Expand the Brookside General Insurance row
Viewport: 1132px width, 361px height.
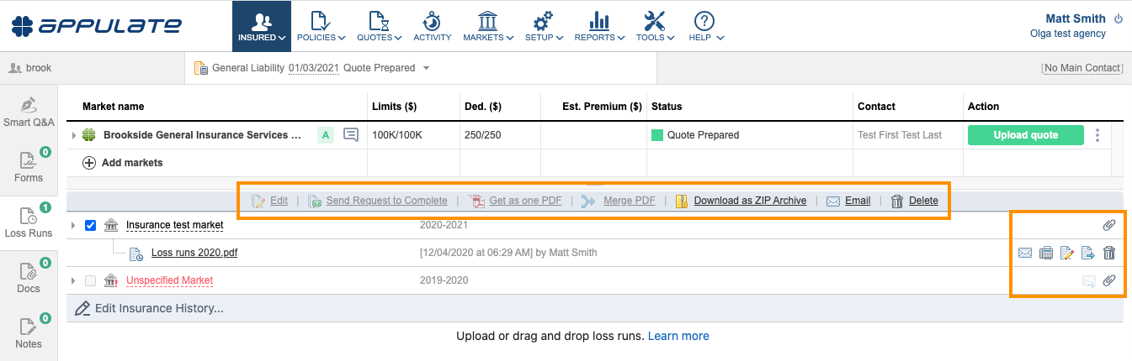74,135
